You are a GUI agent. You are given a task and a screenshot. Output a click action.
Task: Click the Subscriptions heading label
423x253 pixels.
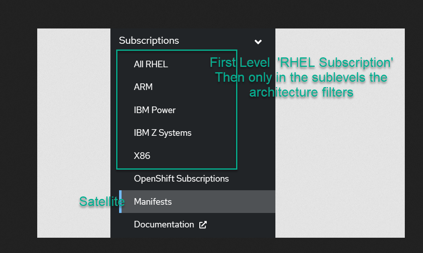149,40
